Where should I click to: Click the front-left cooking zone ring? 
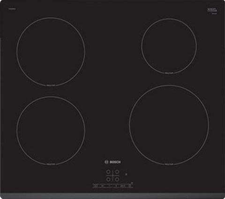[x=51, y=131]
